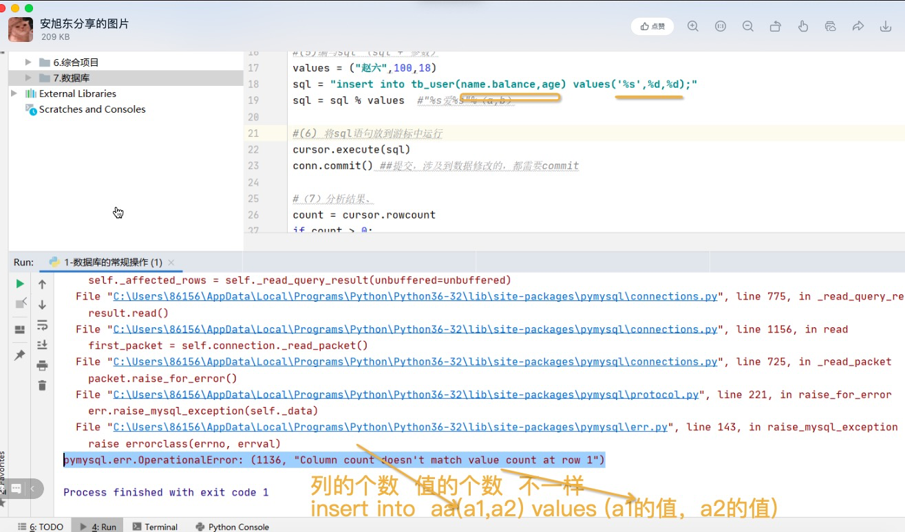Open the 6: TODO tool window tab
Image resolution: width=905 pixels, height=532 pixels.
tap(41, 527)
